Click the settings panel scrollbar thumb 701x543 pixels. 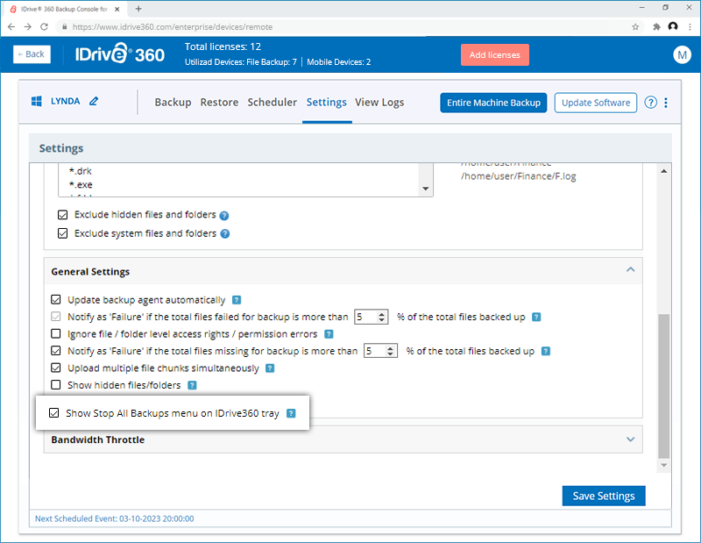click(x=664, y=386)
